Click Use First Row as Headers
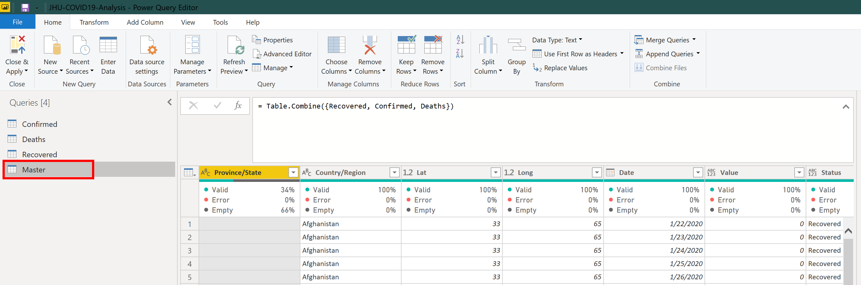Viewport: 861px width, 285px height. 575,54
